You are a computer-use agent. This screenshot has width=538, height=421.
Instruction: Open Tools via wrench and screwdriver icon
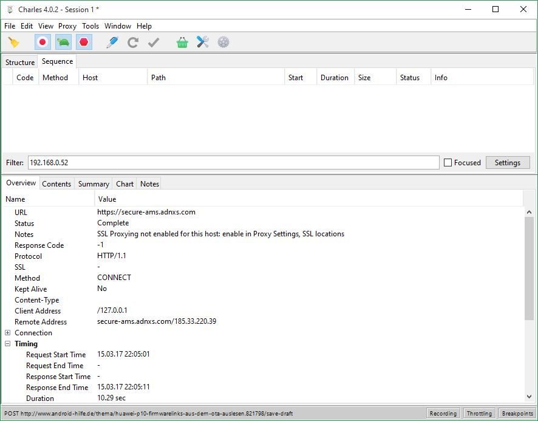(x=203, y=43)
